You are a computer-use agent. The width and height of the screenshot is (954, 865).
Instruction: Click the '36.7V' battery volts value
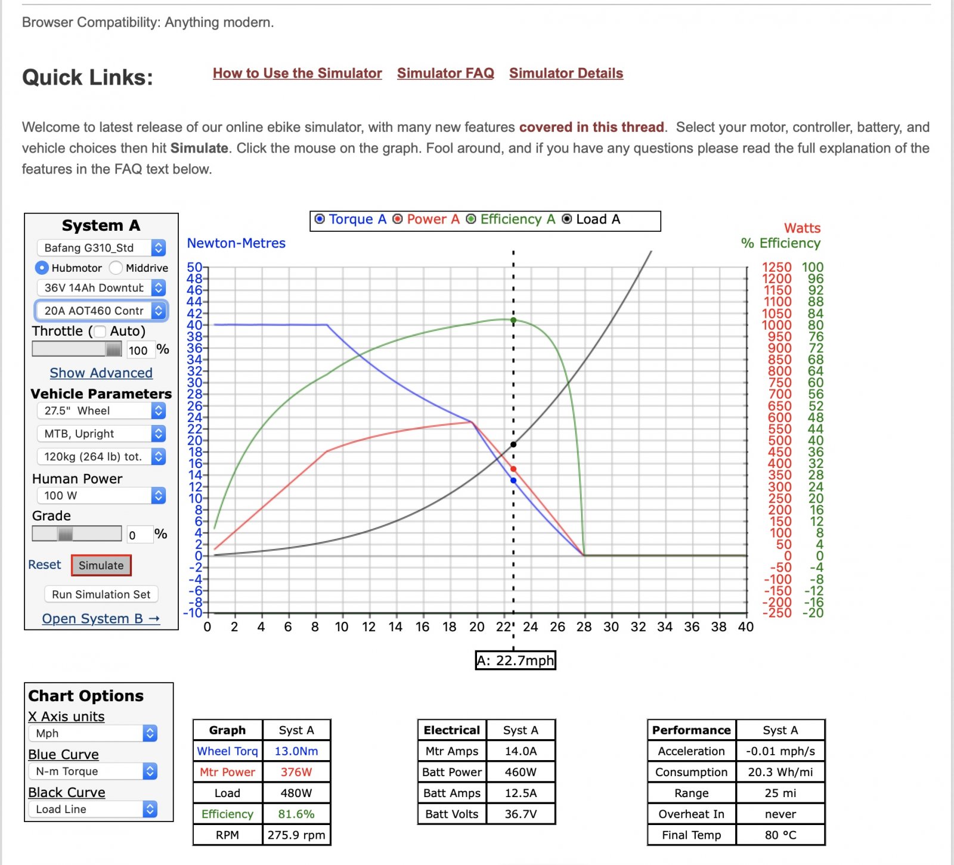(x=521, y=814)
